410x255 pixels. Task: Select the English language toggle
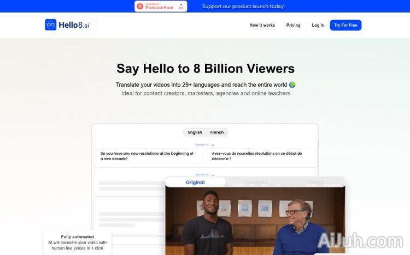click(195, 132)
